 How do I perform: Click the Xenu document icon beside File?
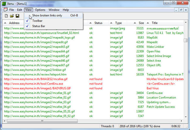coord(5,10)
